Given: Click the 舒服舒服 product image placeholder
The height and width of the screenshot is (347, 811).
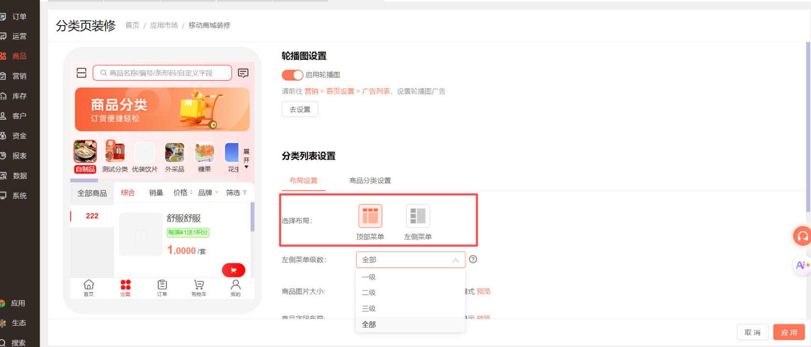Looking at the screenshot, I should [x=141, y=234].
